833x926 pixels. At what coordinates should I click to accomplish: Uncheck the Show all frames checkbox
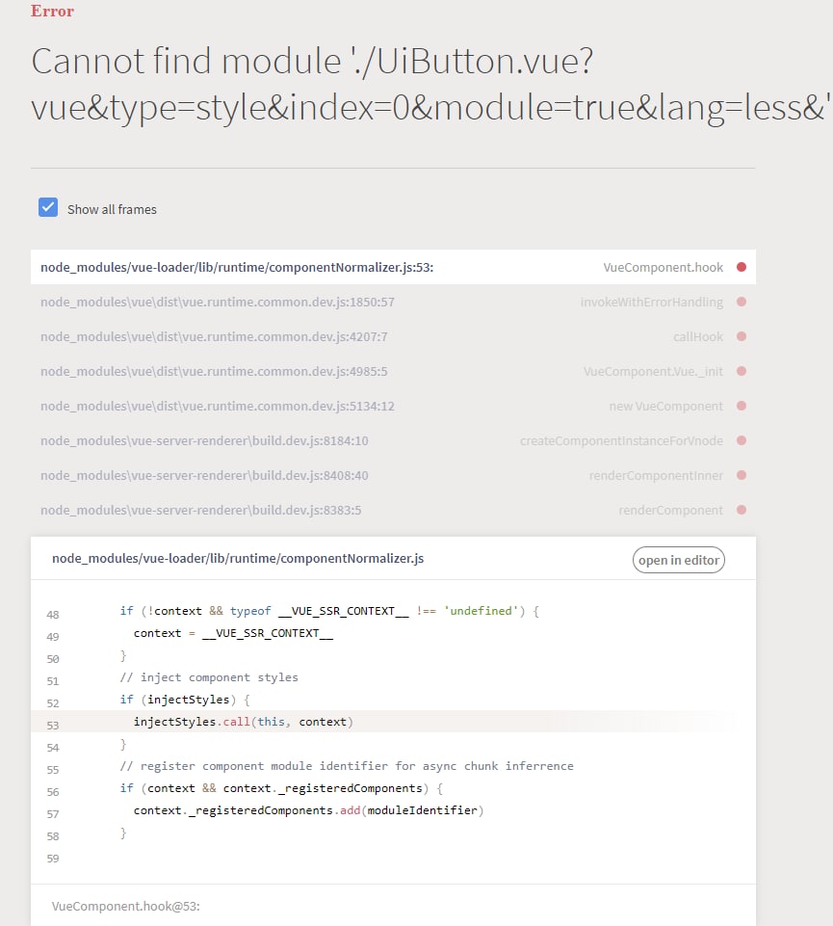click(48, 207)
